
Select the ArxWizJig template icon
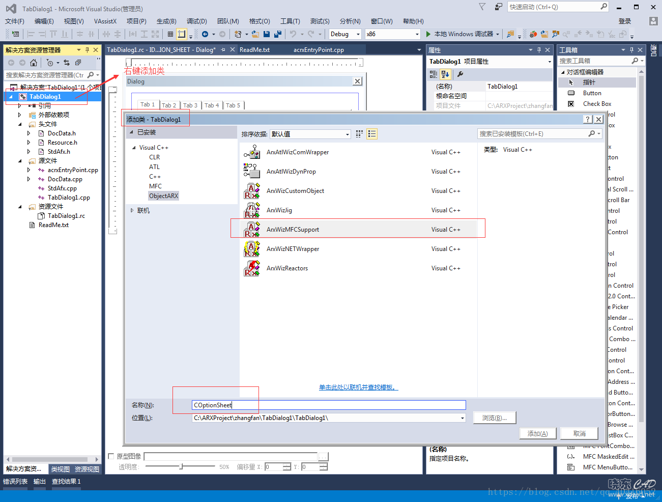tap(252, 210)
